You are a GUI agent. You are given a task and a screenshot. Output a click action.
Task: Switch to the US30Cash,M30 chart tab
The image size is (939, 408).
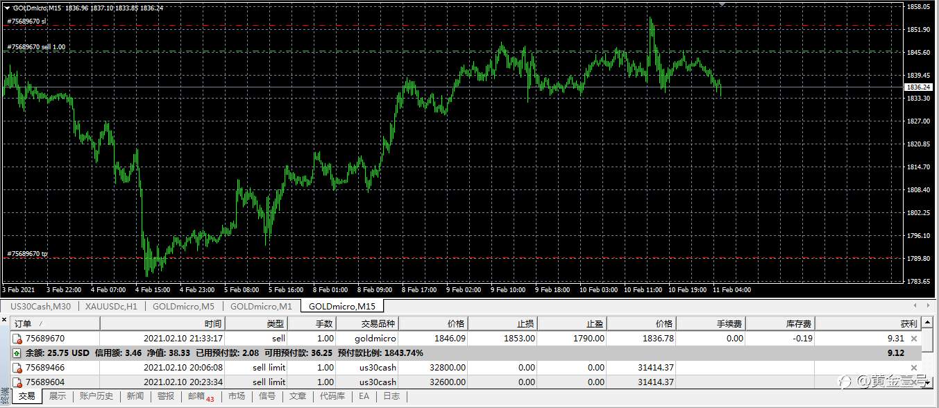(x=39, y=306)
